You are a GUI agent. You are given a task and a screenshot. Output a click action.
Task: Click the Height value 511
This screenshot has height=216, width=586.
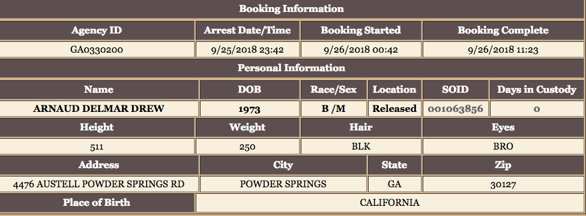(97, 147)
